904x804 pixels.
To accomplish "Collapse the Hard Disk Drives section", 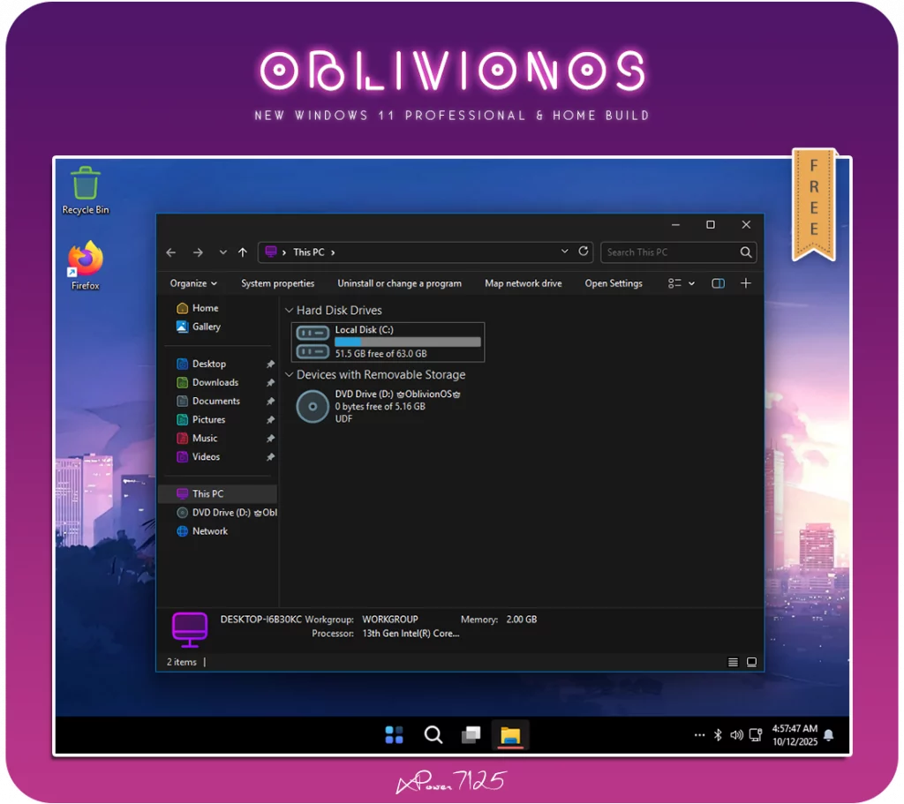I will click(289, 310).
